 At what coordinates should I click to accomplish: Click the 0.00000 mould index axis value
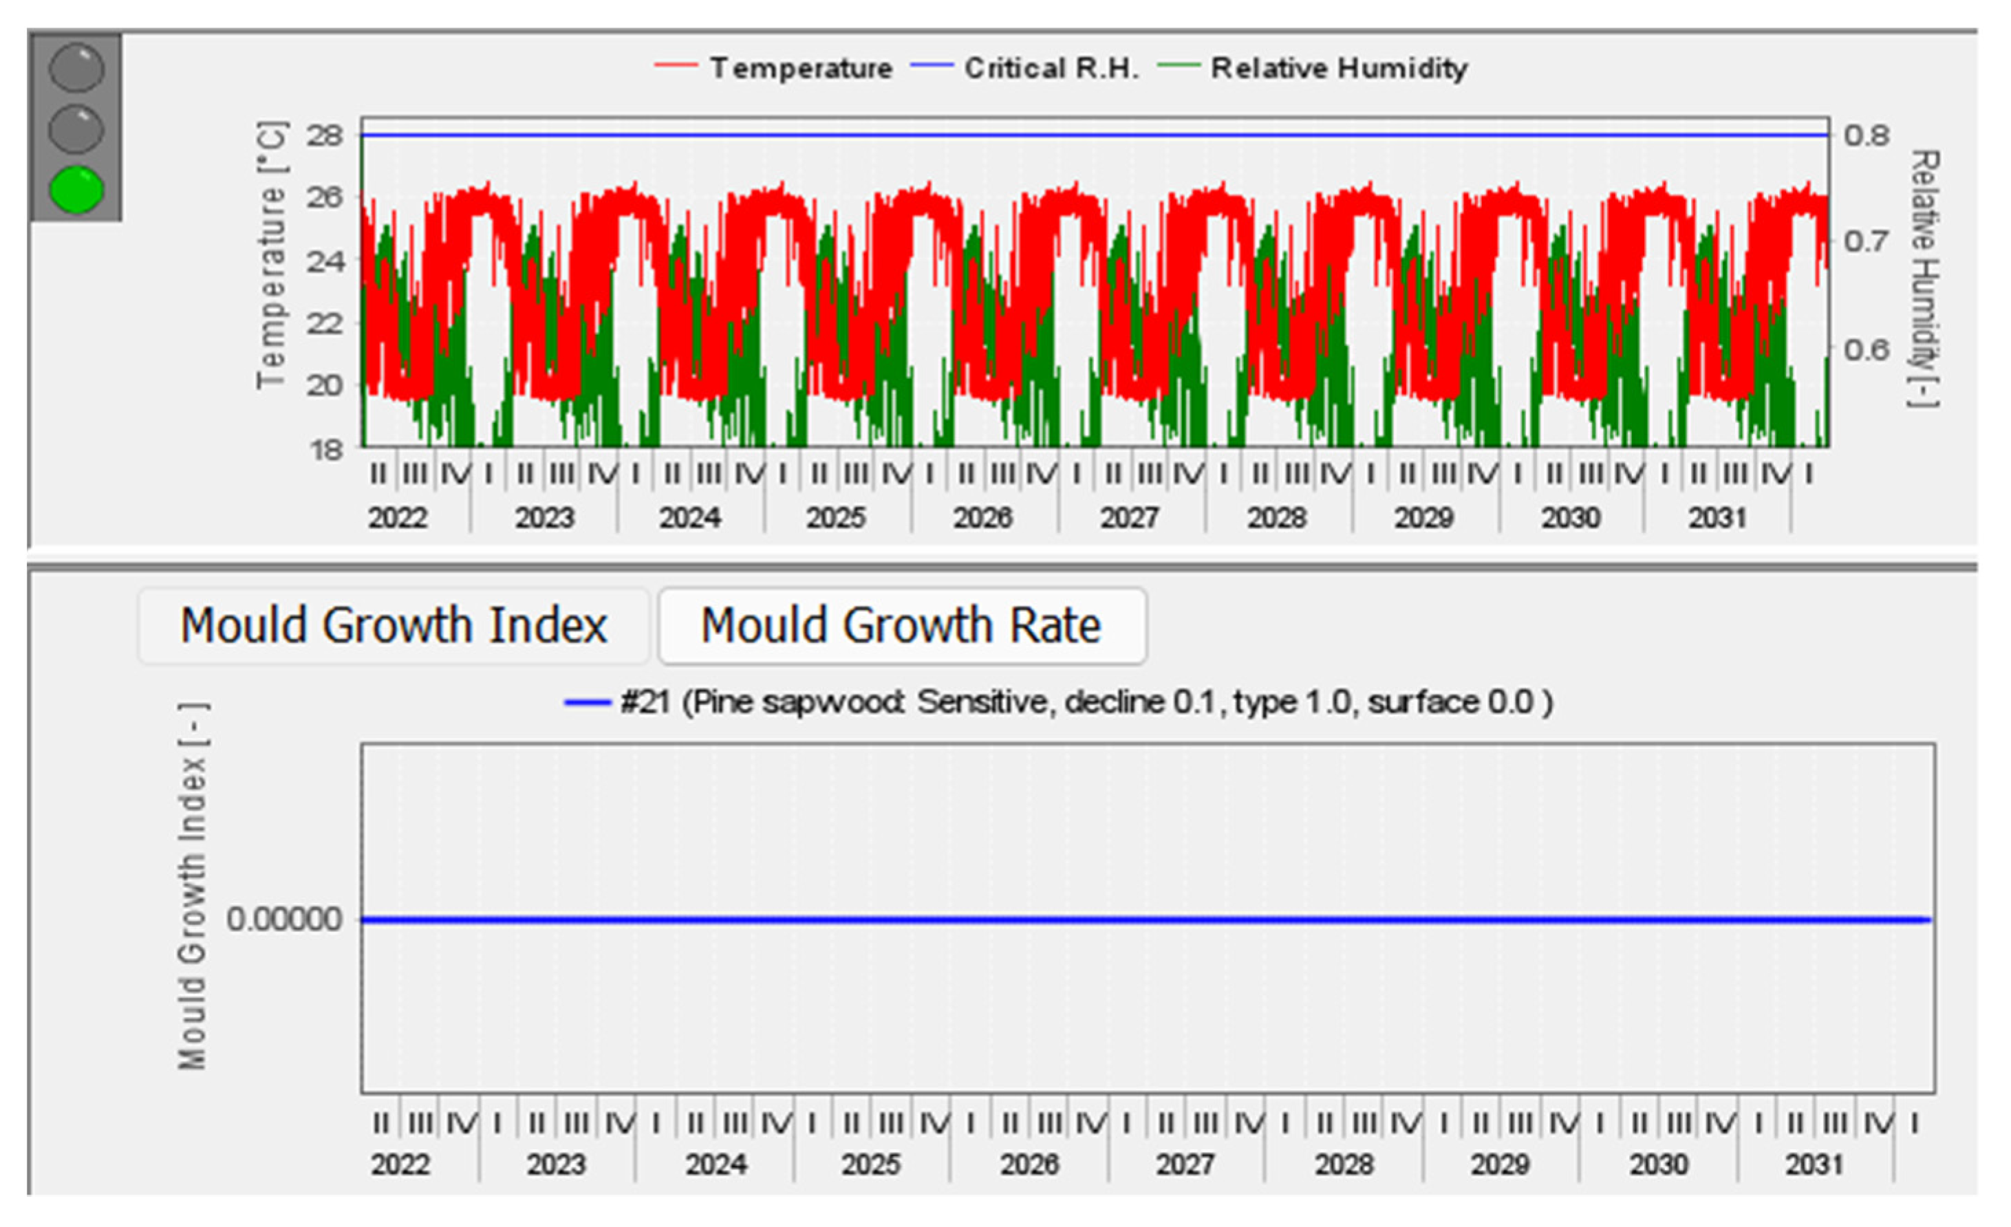click(284, 920)
